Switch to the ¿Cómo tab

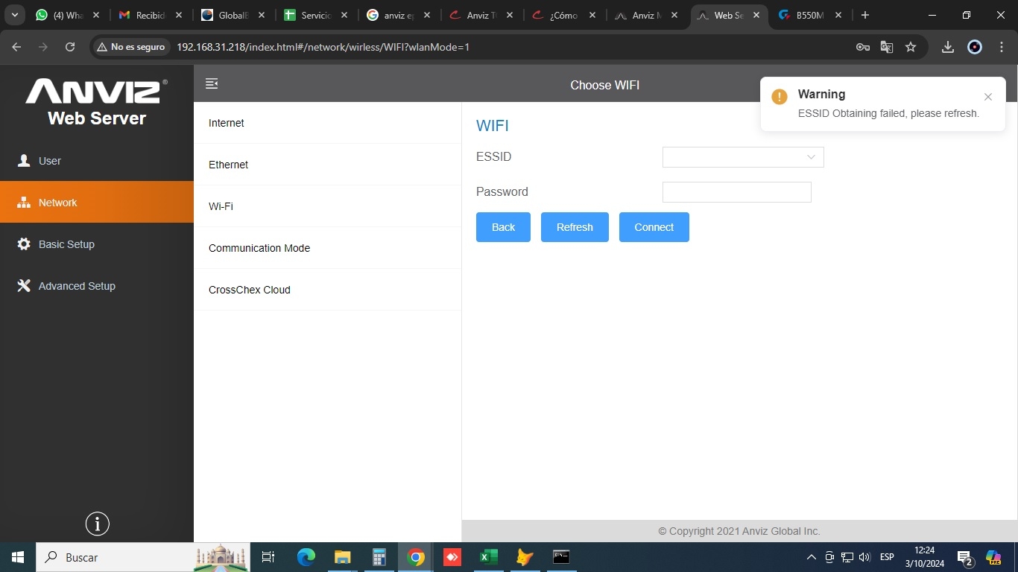click(563, 15)
